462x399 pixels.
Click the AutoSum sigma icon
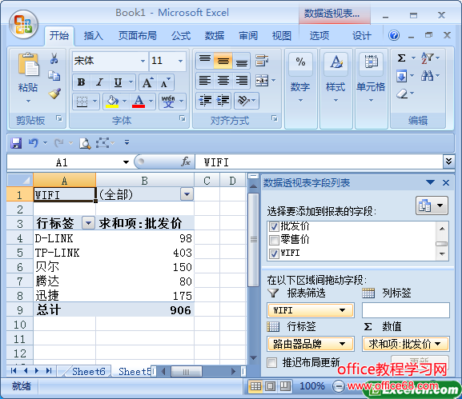pyautogui.click(x=402, y=58)
